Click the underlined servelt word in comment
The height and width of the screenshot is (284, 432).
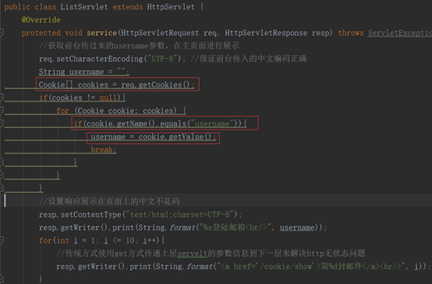pyautogui.click(x=193, y=254)
